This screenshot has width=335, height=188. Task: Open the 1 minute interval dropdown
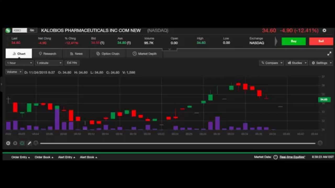coord(49,63)
